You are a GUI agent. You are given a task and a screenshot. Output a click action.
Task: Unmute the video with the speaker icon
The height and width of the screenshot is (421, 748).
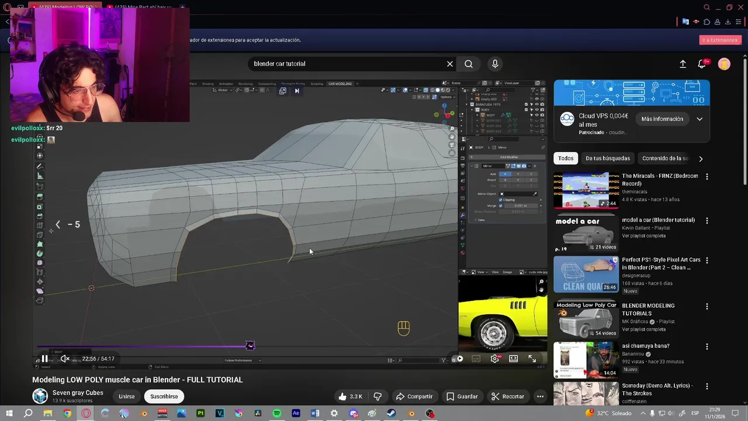point(65,358)
